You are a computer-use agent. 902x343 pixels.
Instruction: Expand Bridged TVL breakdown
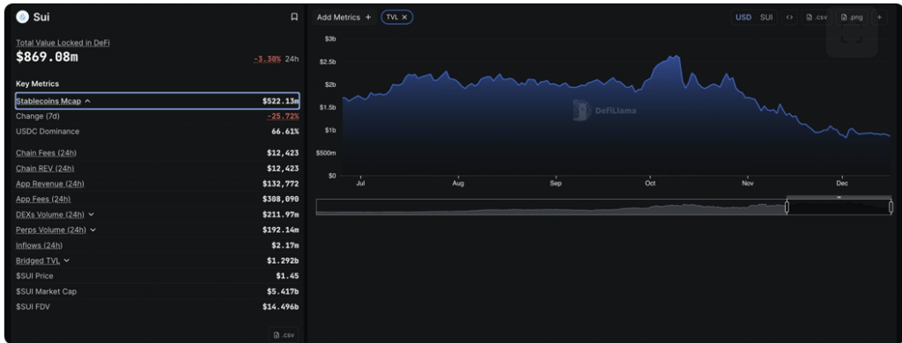[x=67, y=260]
